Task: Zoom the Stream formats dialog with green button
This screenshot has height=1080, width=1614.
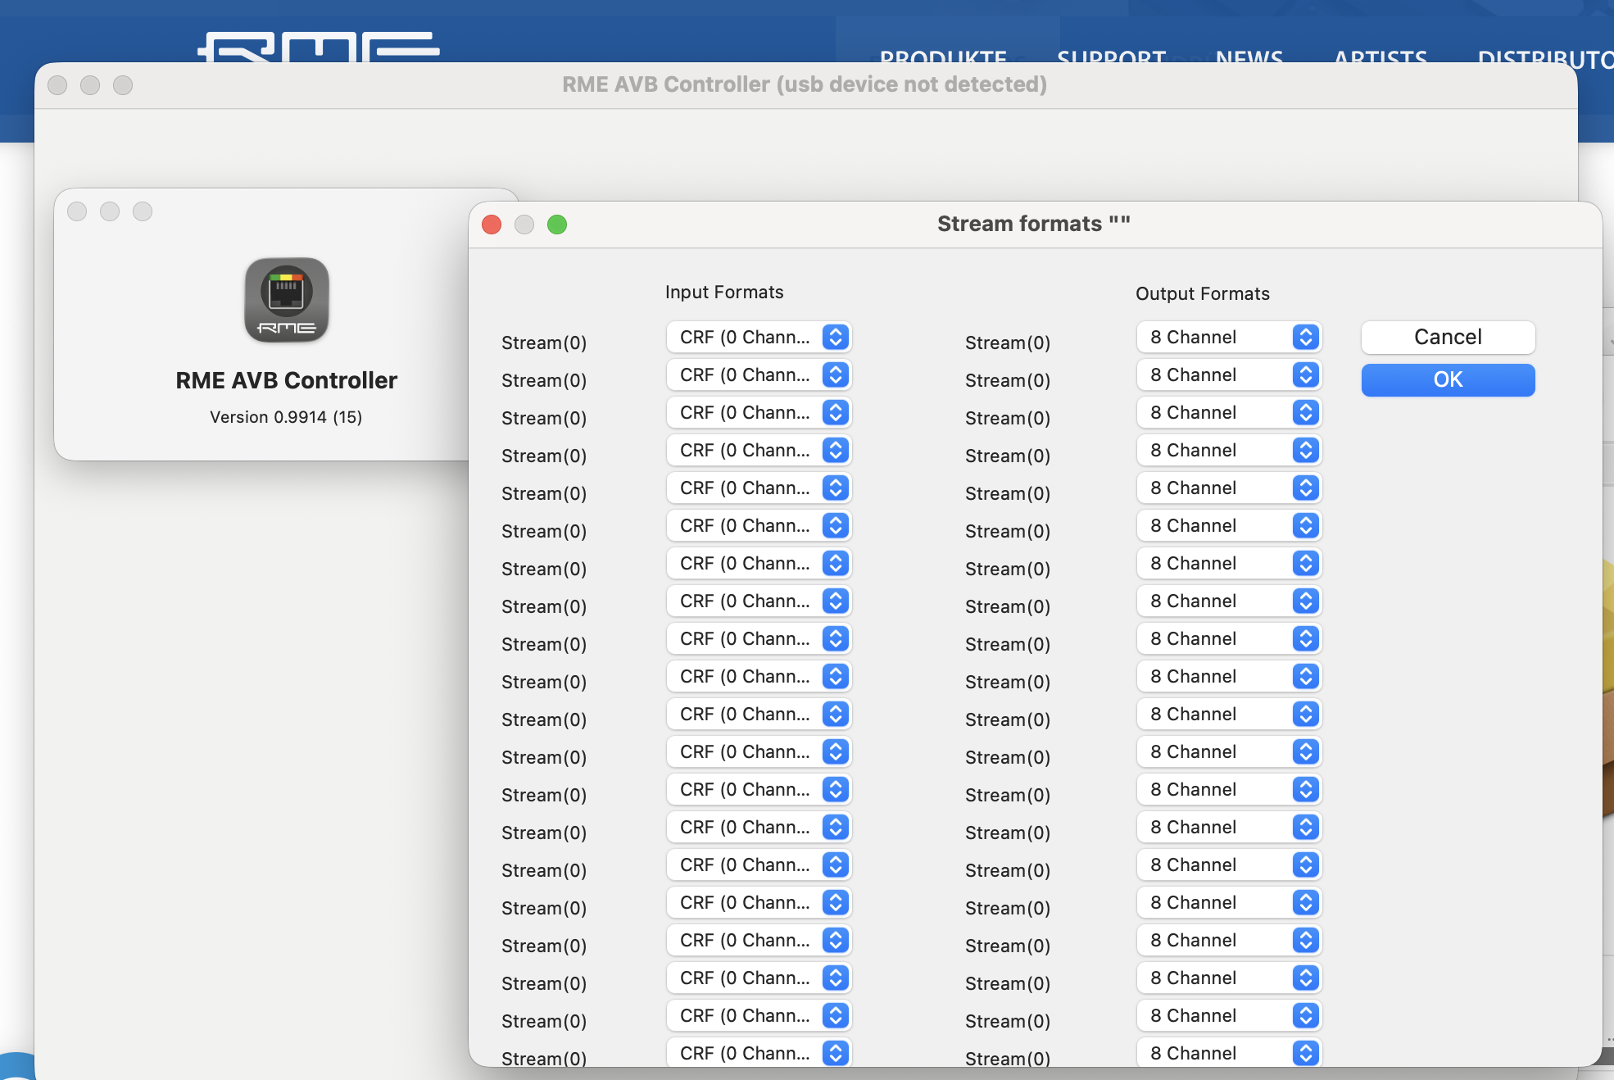Action: pyautogui.click(x=557, y=225)
